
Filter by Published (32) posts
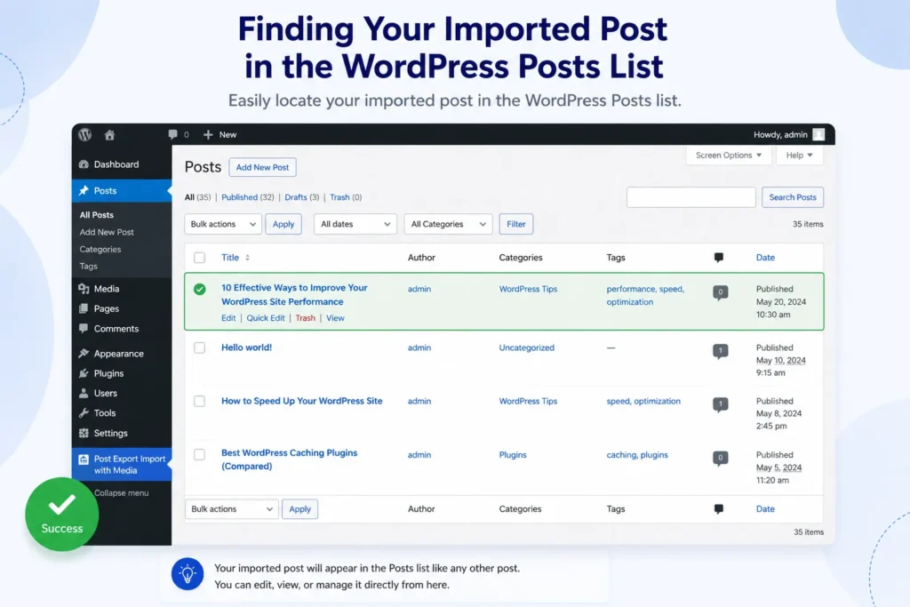click(x=248, y=197)
